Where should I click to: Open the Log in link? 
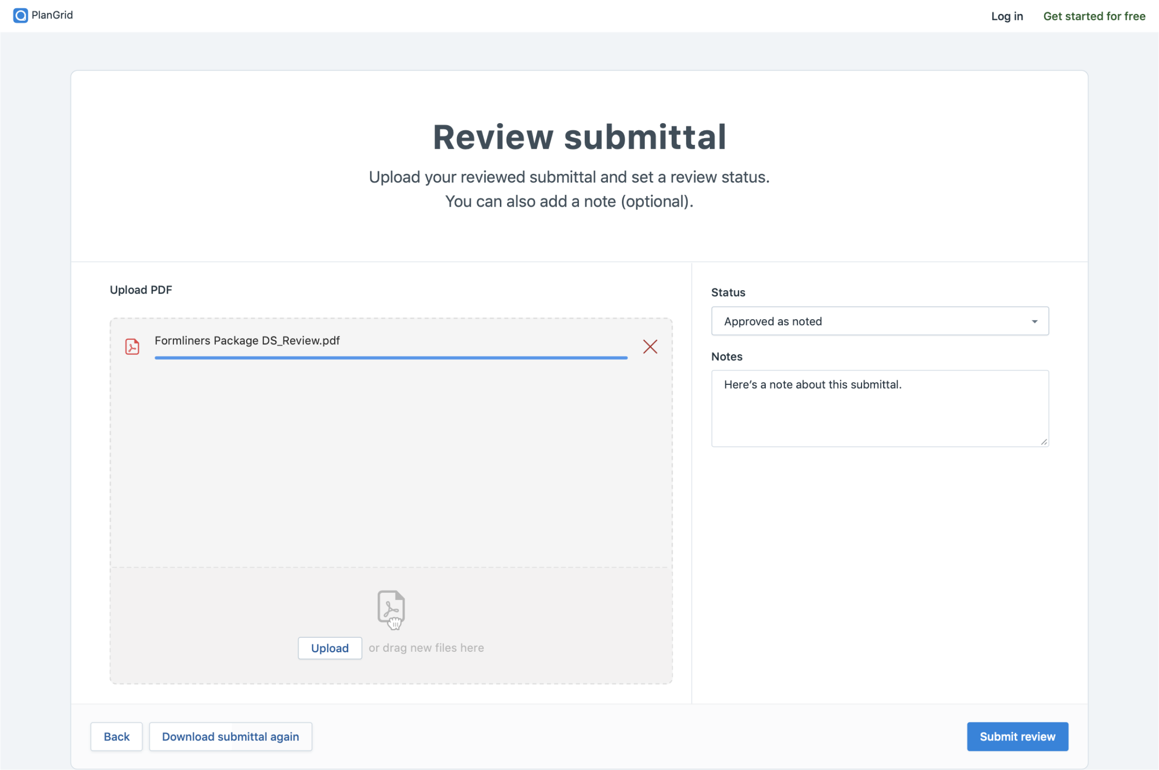(1006, 16)
